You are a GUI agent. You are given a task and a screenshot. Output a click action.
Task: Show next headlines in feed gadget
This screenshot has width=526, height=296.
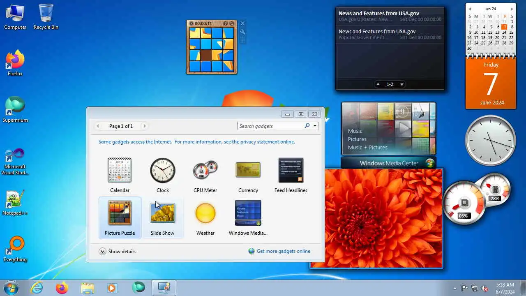(x=402, y=84)
